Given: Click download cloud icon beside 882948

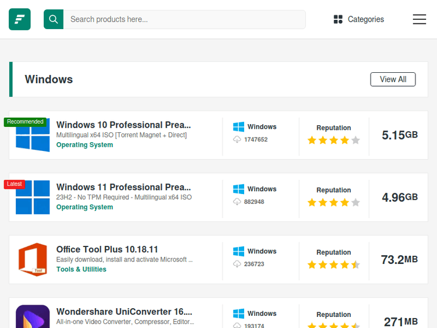Looking at the screenshot, I should point(237,202).
